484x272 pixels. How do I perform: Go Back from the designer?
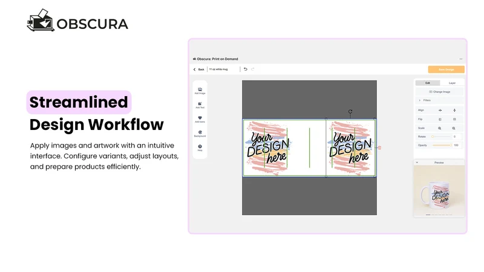[199, 70]
